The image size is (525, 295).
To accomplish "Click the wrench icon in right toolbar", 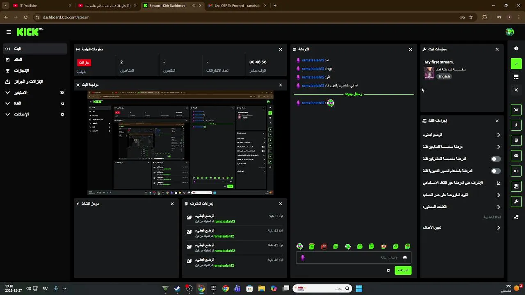I will (516, 202).
